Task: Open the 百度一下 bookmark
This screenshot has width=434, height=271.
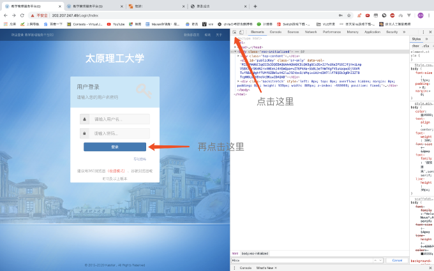Action: (x=53, y=24)
